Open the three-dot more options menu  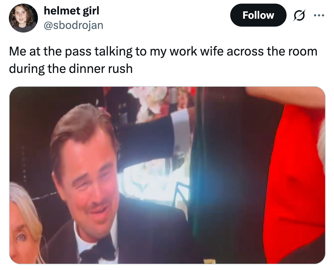319,15
